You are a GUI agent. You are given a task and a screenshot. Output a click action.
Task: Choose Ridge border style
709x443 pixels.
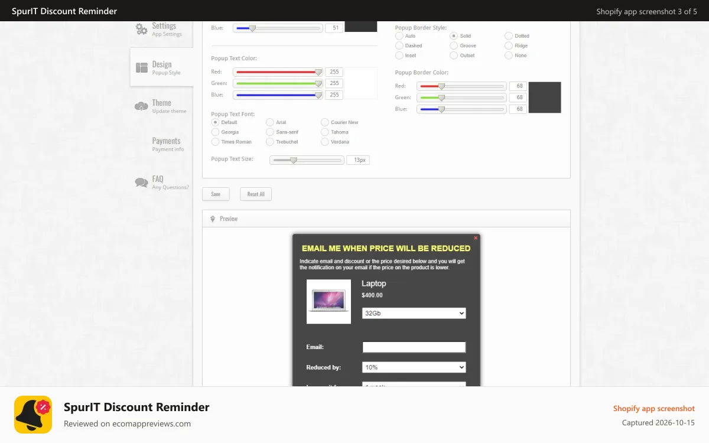point(509,45)
